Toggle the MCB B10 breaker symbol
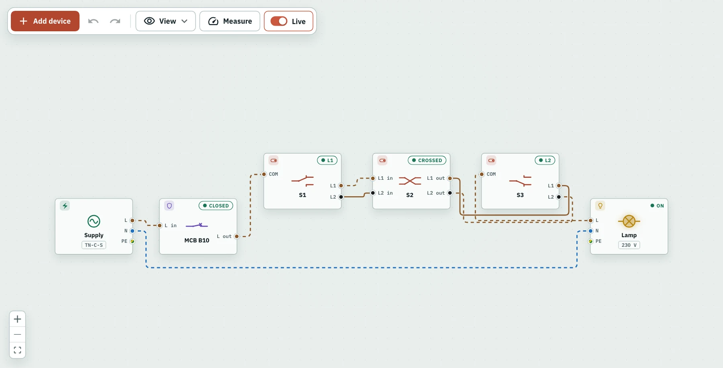Image resolution: width=723 pixels, height=368 pixels. [x=197, y=226]
